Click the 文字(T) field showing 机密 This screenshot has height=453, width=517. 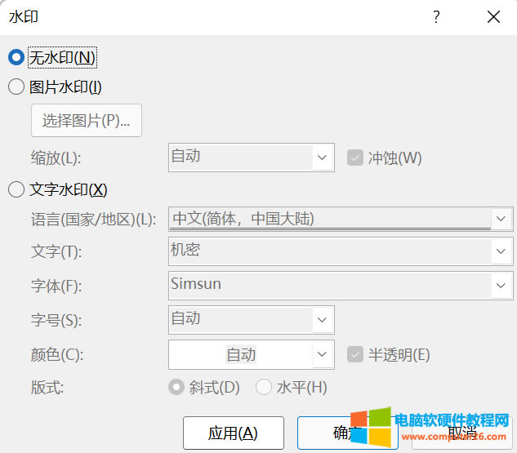(x=327, y=251)
